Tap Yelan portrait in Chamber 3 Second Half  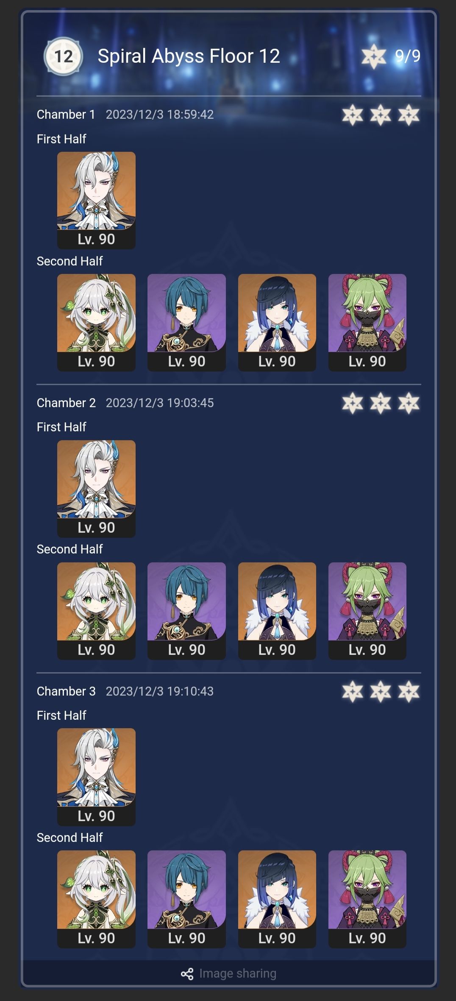click(277, 899)
